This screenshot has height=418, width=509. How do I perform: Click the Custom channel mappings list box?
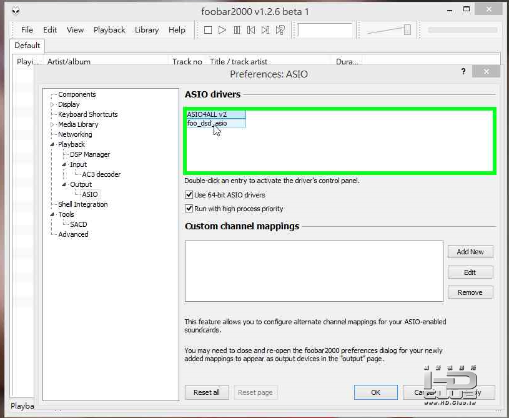click(314, 271)
